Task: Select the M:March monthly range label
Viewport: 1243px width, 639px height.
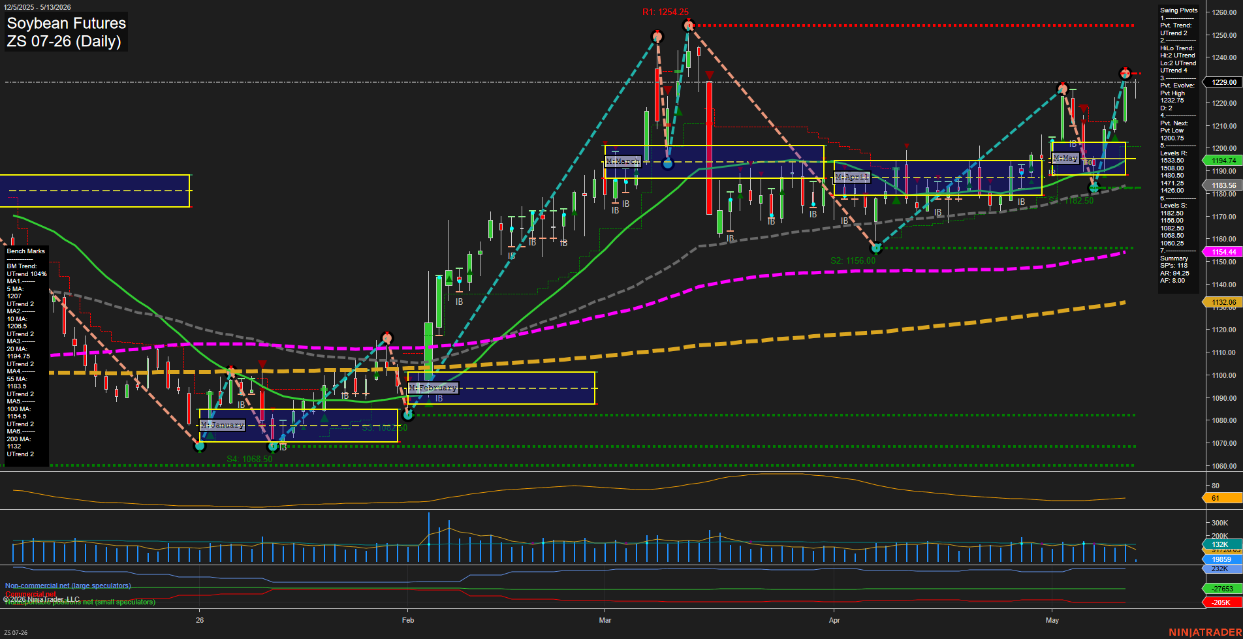Action: tap(623, 161)
